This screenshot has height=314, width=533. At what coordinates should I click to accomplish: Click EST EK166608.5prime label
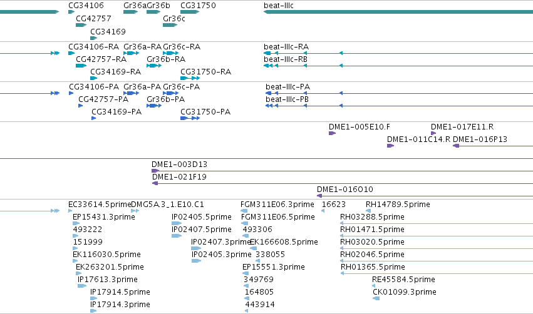284,242
